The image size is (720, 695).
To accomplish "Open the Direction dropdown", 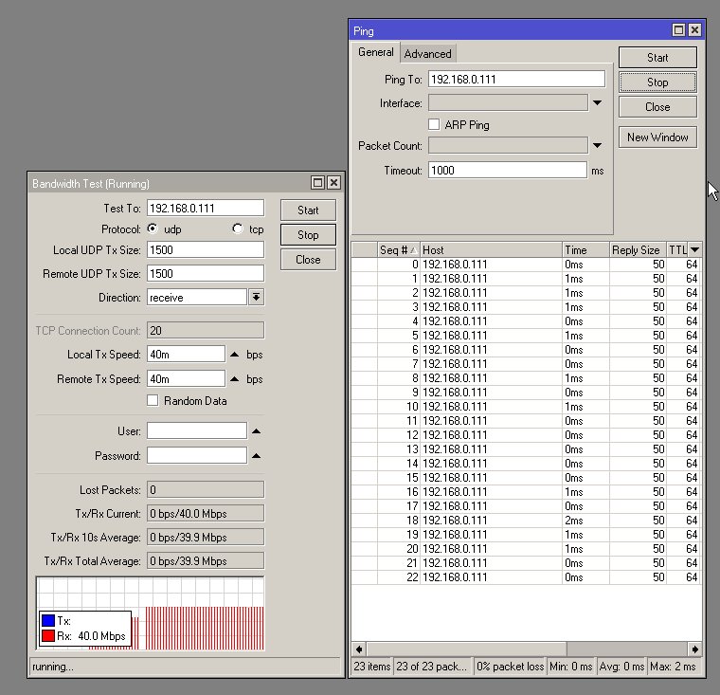I will click(x=256, y=298).
